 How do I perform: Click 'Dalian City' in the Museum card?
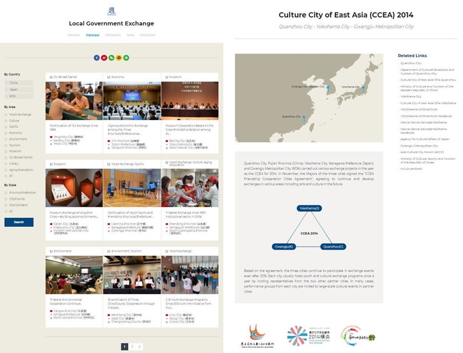(66, 224)
